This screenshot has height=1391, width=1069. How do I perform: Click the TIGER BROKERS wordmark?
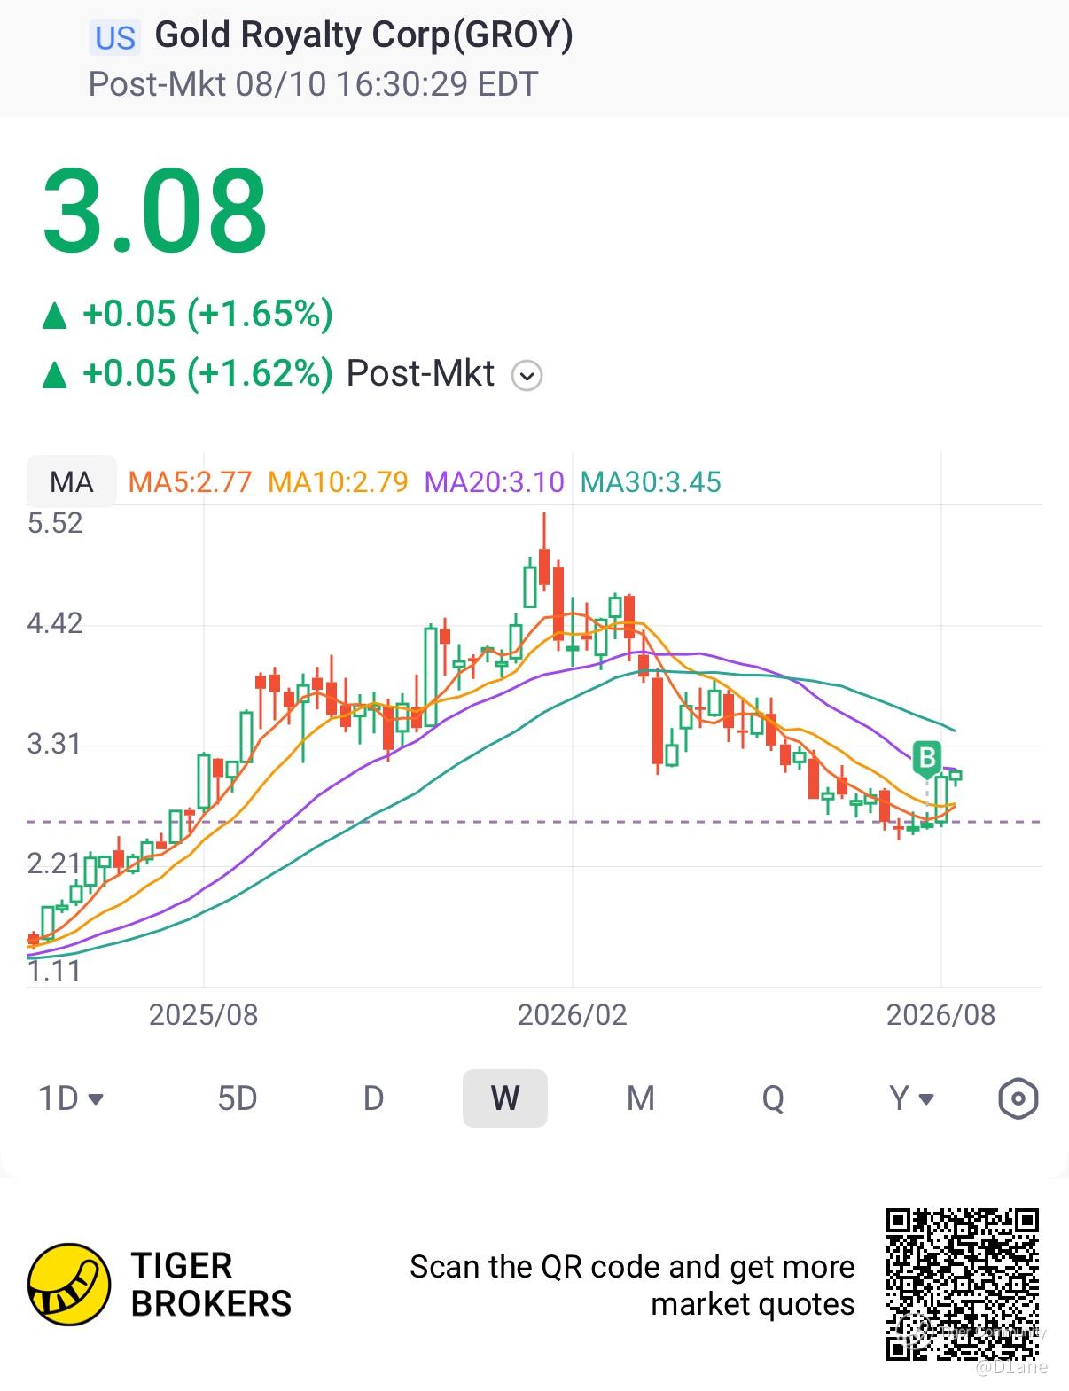(211, 1285)
